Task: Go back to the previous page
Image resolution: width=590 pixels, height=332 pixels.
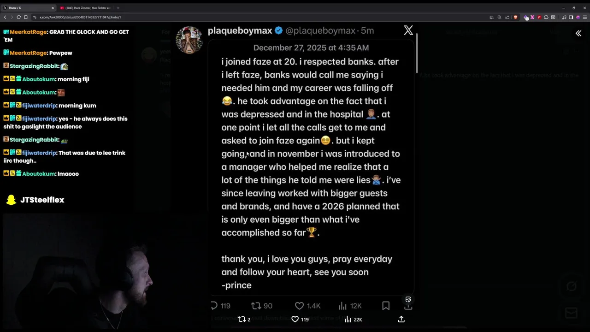Action: pyautogui.click(x=5, y=17)
